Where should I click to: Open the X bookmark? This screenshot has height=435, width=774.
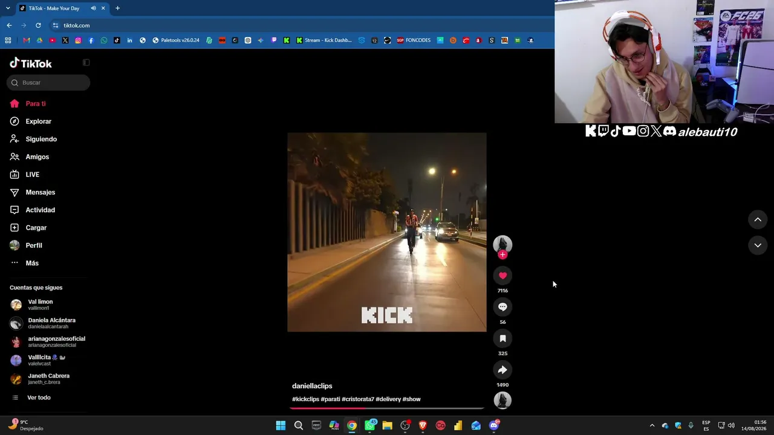point(65,40)
